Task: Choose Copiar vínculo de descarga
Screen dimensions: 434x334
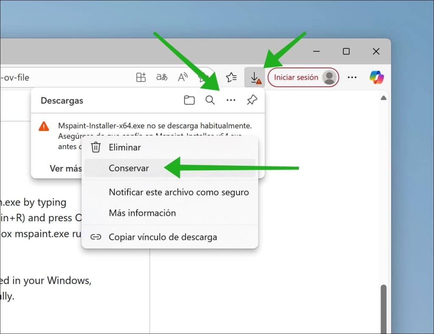Action: (x=163, y=237)
